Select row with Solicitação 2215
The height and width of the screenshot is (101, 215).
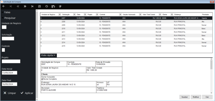pyautogui.click(x=126, y=46)
